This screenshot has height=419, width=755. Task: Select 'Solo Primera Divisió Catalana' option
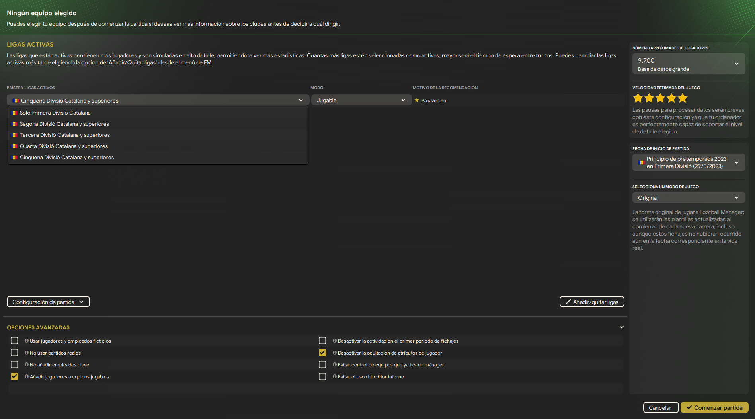(55, 113)
